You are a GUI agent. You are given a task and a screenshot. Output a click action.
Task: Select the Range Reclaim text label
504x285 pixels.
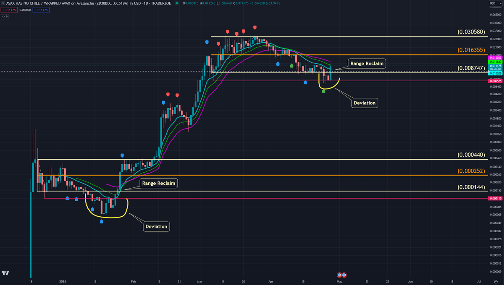[x=367, y=63]
